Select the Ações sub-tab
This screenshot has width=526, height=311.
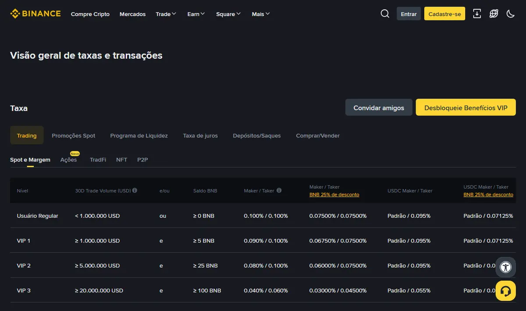[68, 160]
